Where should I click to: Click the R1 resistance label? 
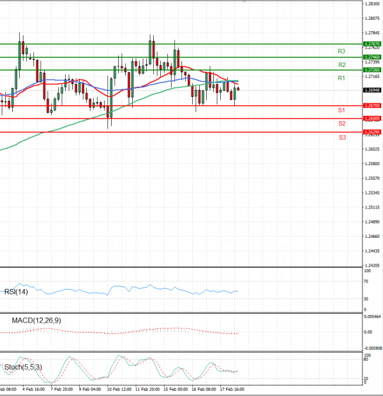342,78
